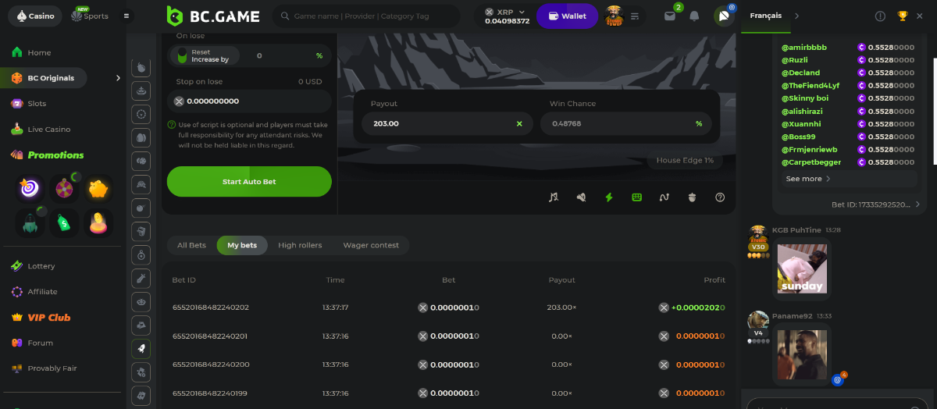Click the green keyboard hotkeys icon
Screen dimensions: 937x409
[x=636, y=197]
